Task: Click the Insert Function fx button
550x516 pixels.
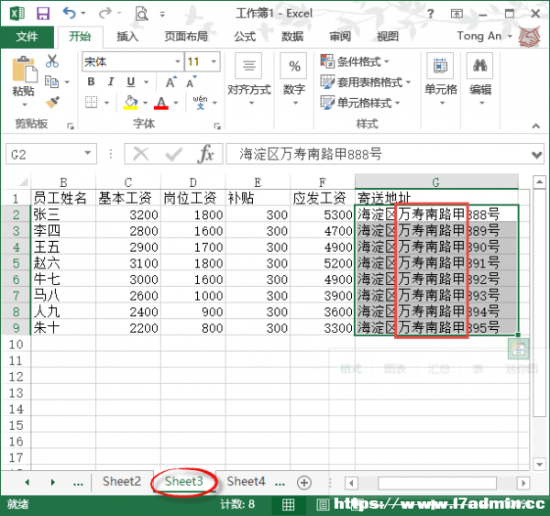Action: tap(205, 154)
